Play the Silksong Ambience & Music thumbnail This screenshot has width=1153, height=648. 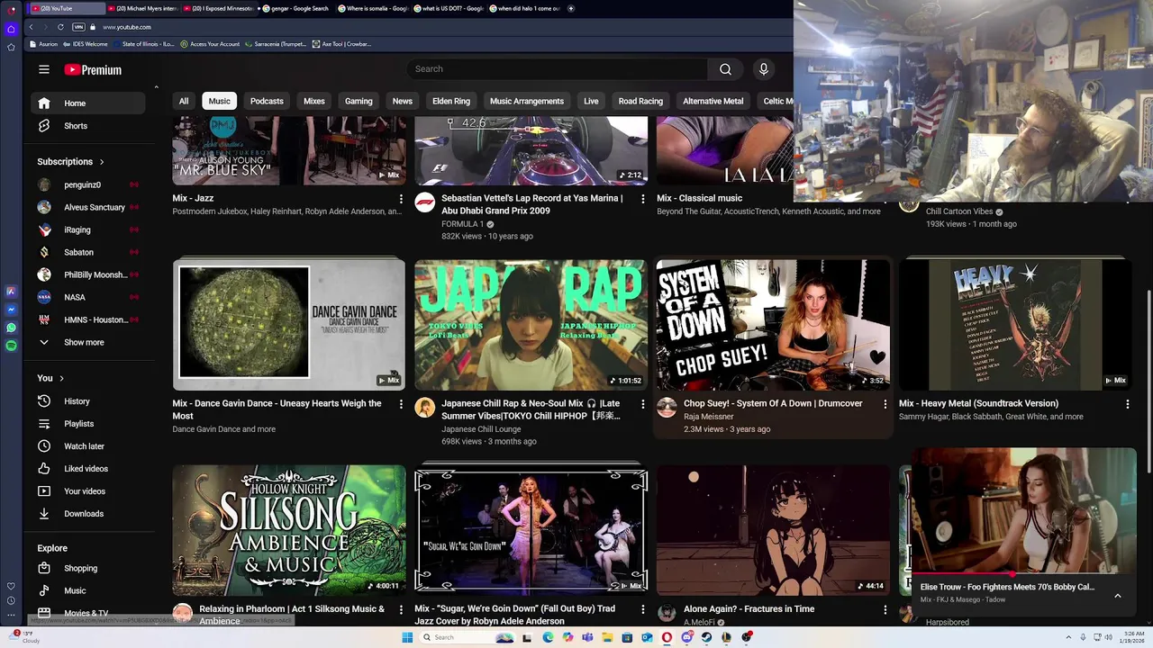(289, 530)
